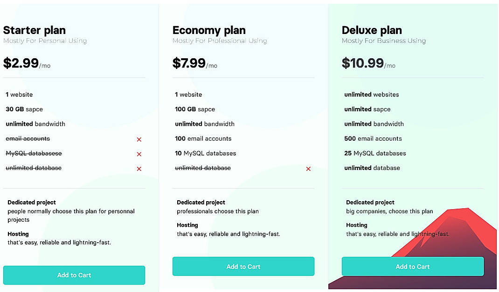Add the Economy plan to cart

(x=243, y=266)
